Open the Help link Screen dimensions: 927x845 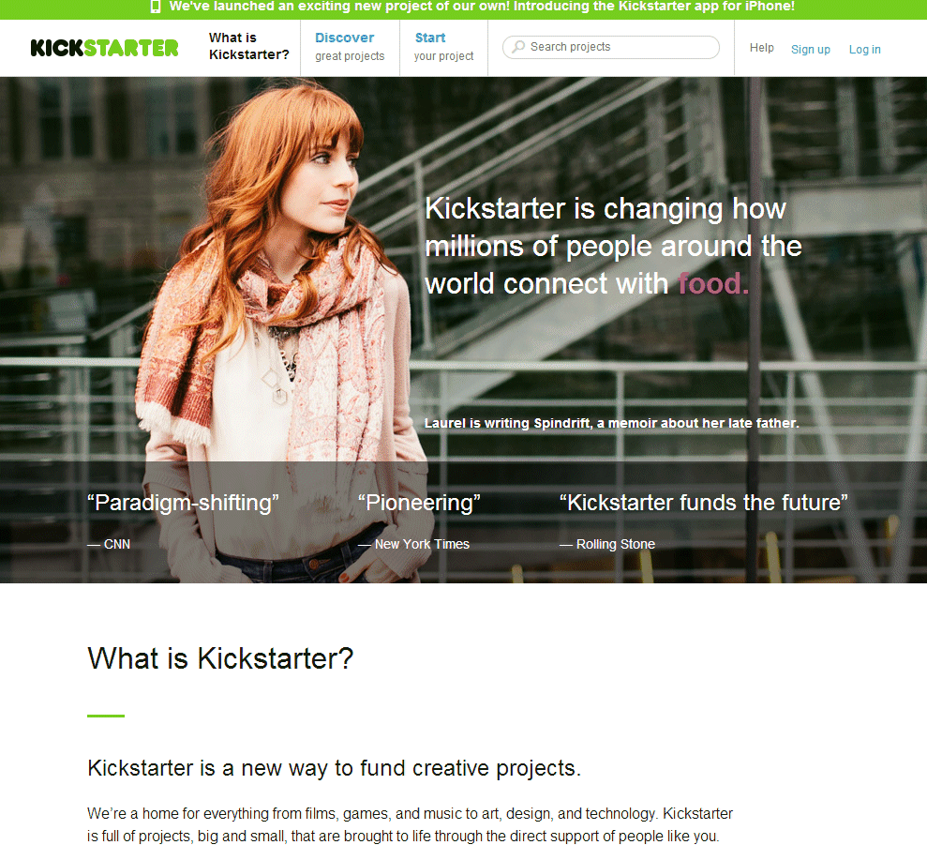[x=761, y=48]
